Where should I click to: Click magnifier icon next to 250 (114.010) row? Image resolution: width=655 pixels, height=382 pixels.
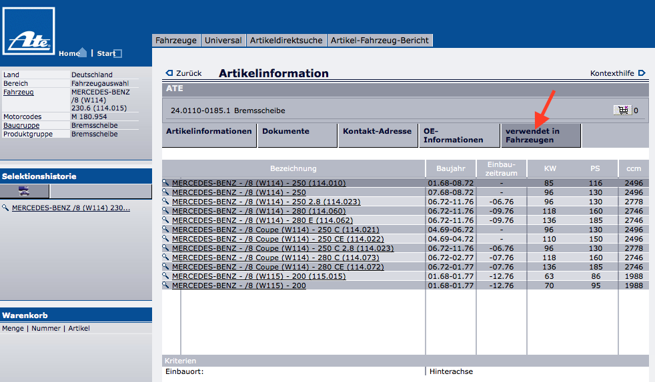pos(166,183)
